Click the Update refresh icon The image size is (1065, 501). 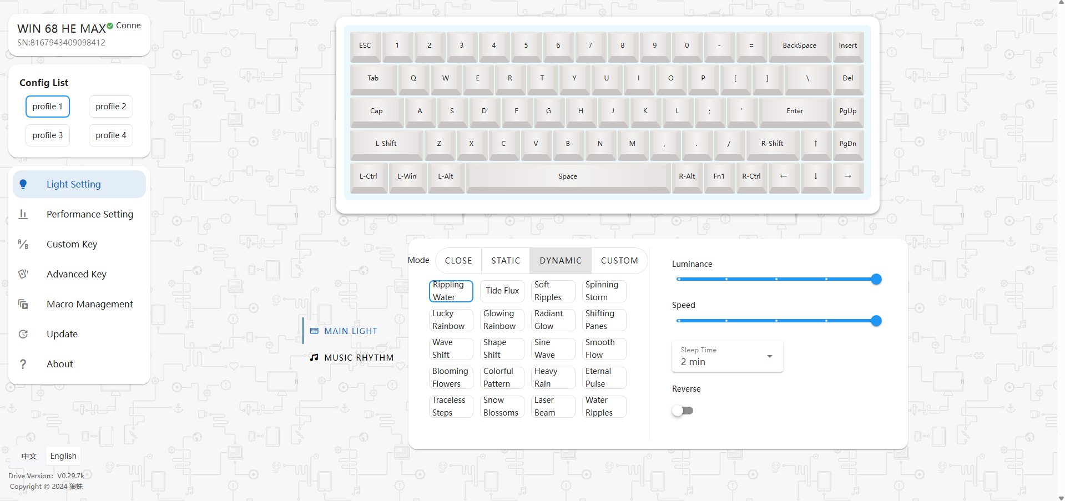23,334
